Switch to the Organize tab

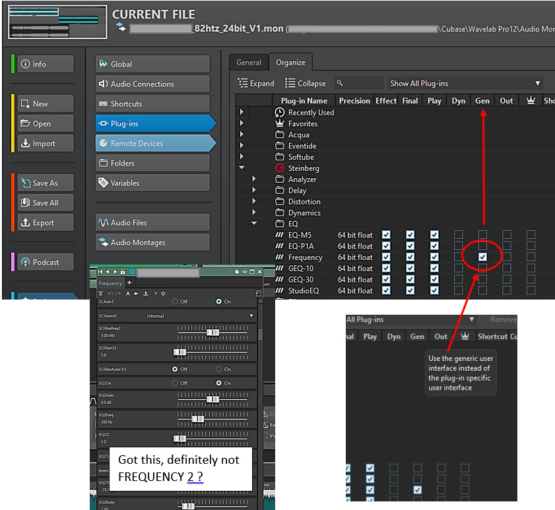[x=290, y=63]
